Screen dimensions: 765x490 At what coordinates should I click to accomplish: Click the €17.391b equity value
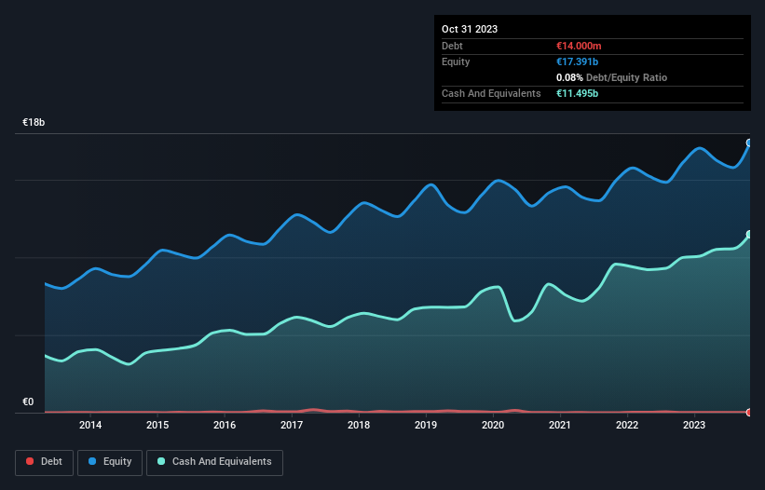577,61
